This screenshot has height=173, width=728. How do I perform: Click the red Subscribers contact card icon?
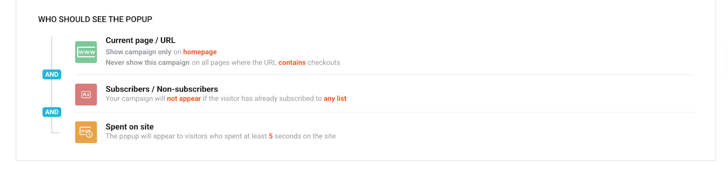[x=86, y=94]
